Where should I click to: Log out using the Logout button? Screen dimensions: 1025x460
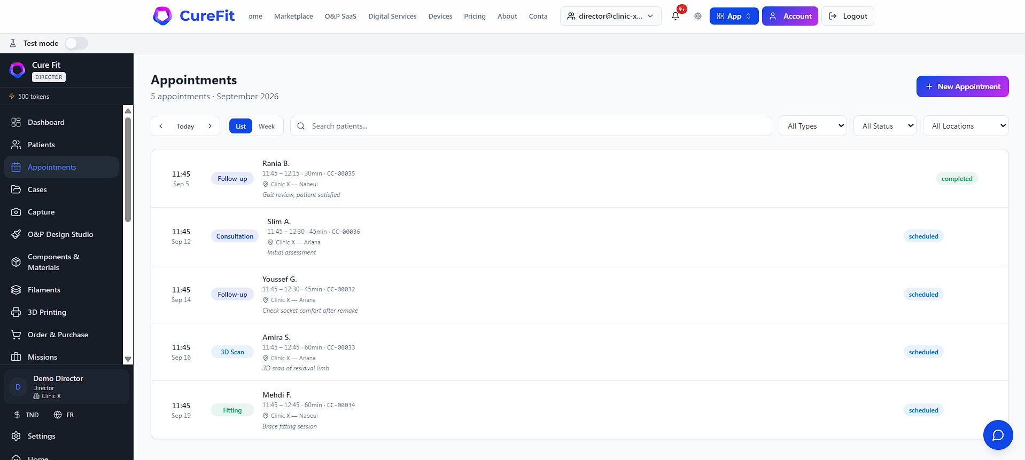(848, 16)
